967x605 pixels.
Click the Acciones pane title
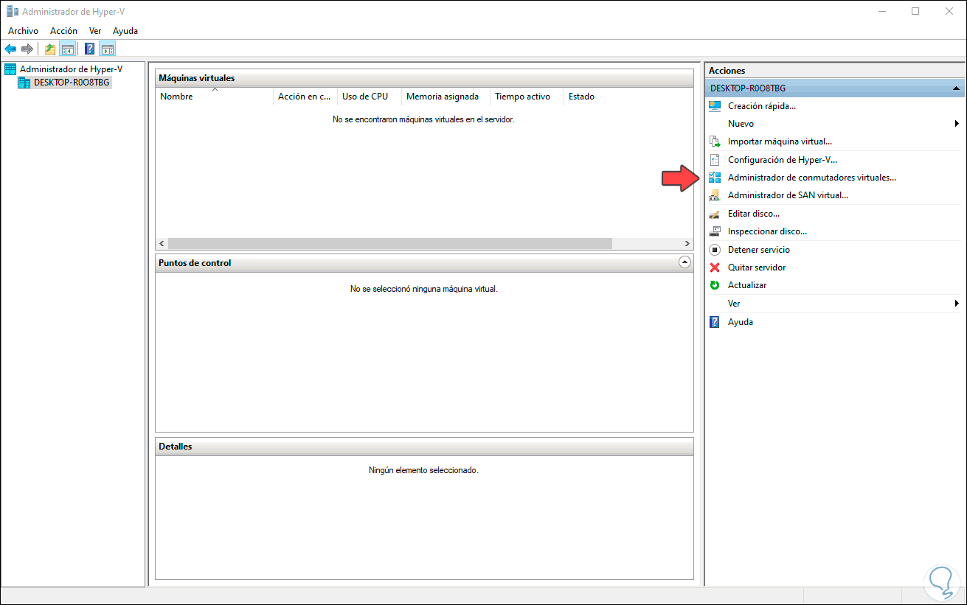click(x=727, y=71)
